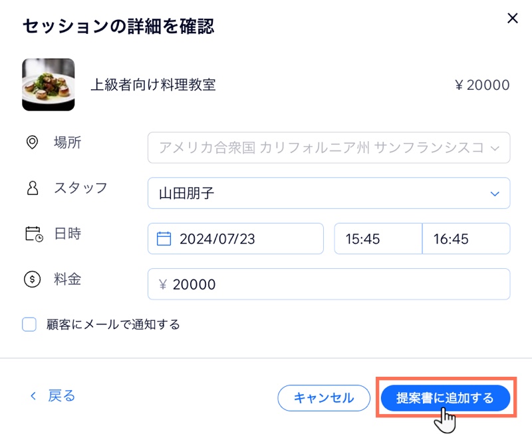Click the yen symbol in the price field
Viewport: 532px width, 434px height.
pyautogui.click(x=164, y=284)
